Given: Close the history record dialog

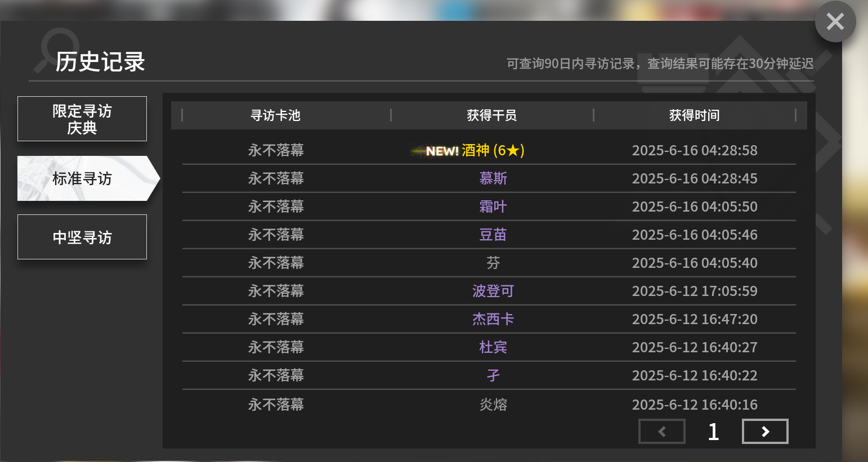Looking at the screenshot, I should coord(835,21).
